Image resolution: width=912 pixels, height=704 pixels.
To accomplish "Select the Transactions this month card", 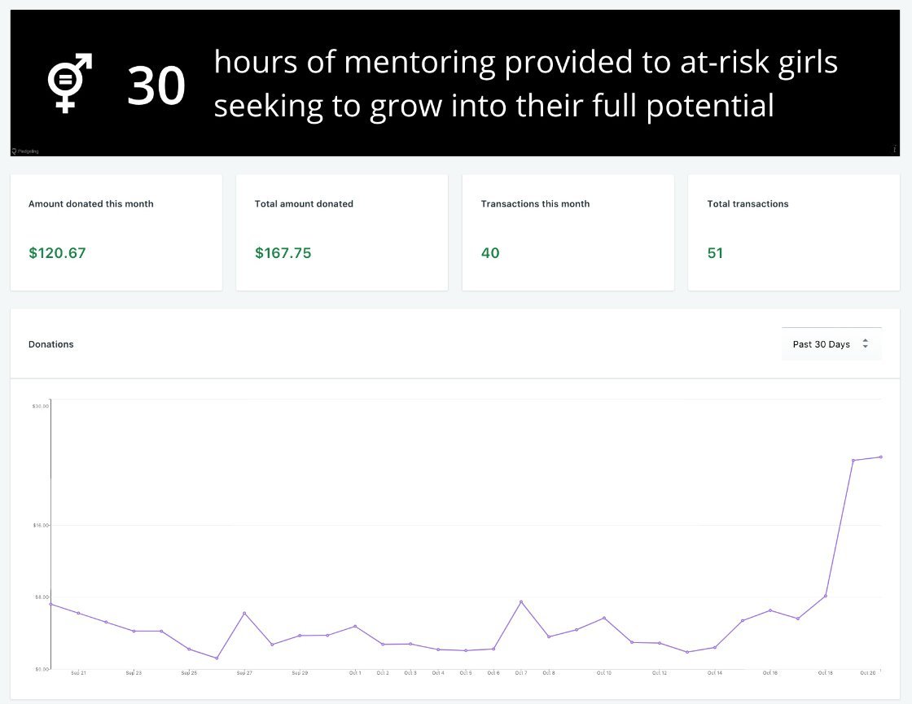I will (568, 232).
